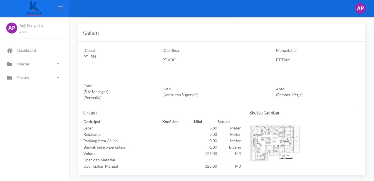Viewport: 374px width, 181px height.
Task: Toggle the sidebar with the hamburger menu
Action: pos(61,8)
